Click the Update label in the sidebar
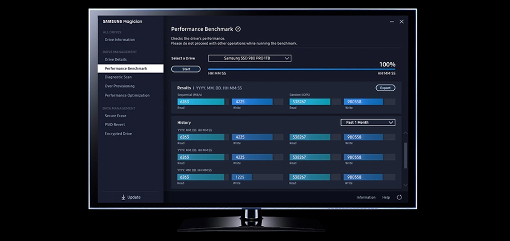Image resolution: width=510 pixels, height=241 pixels. point(134,197)
